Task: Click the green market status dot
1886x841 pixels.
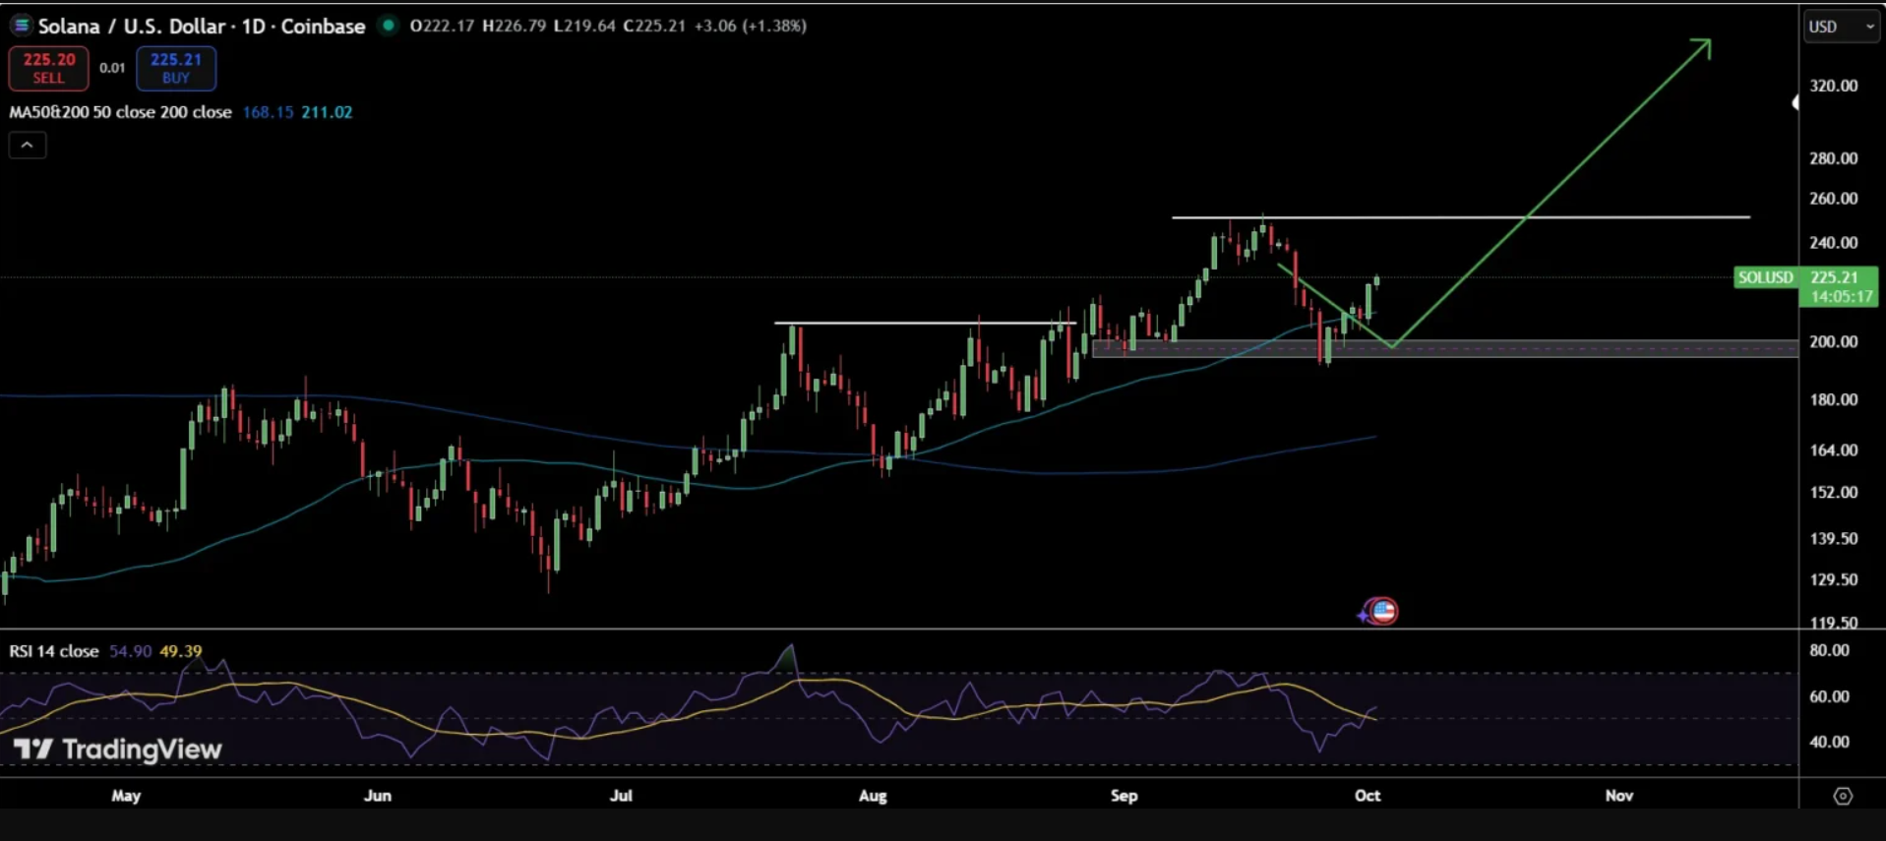Action: pos(389,26)
